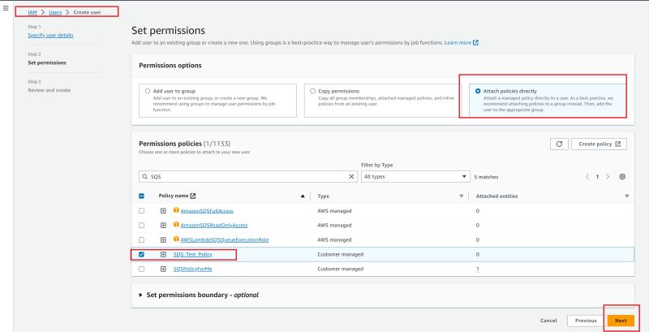The height and width of the screenshot is (332, 649).
Task: Sort the Type column arrow
Action: [461, 196]
